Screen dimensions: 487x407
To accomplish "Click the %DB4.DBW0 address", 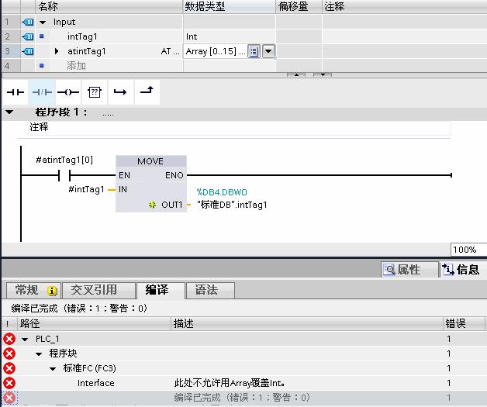I will click(222, 192).
